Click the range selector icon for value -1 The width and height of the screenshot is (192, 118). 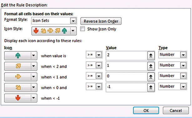pos(151,87)
